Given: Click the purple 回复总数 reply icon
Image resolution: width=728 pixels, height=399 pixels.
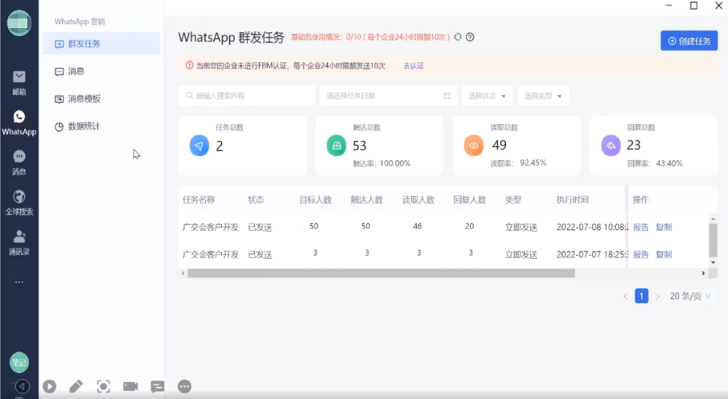Looking at the screenshot, I should click(611, 146).
